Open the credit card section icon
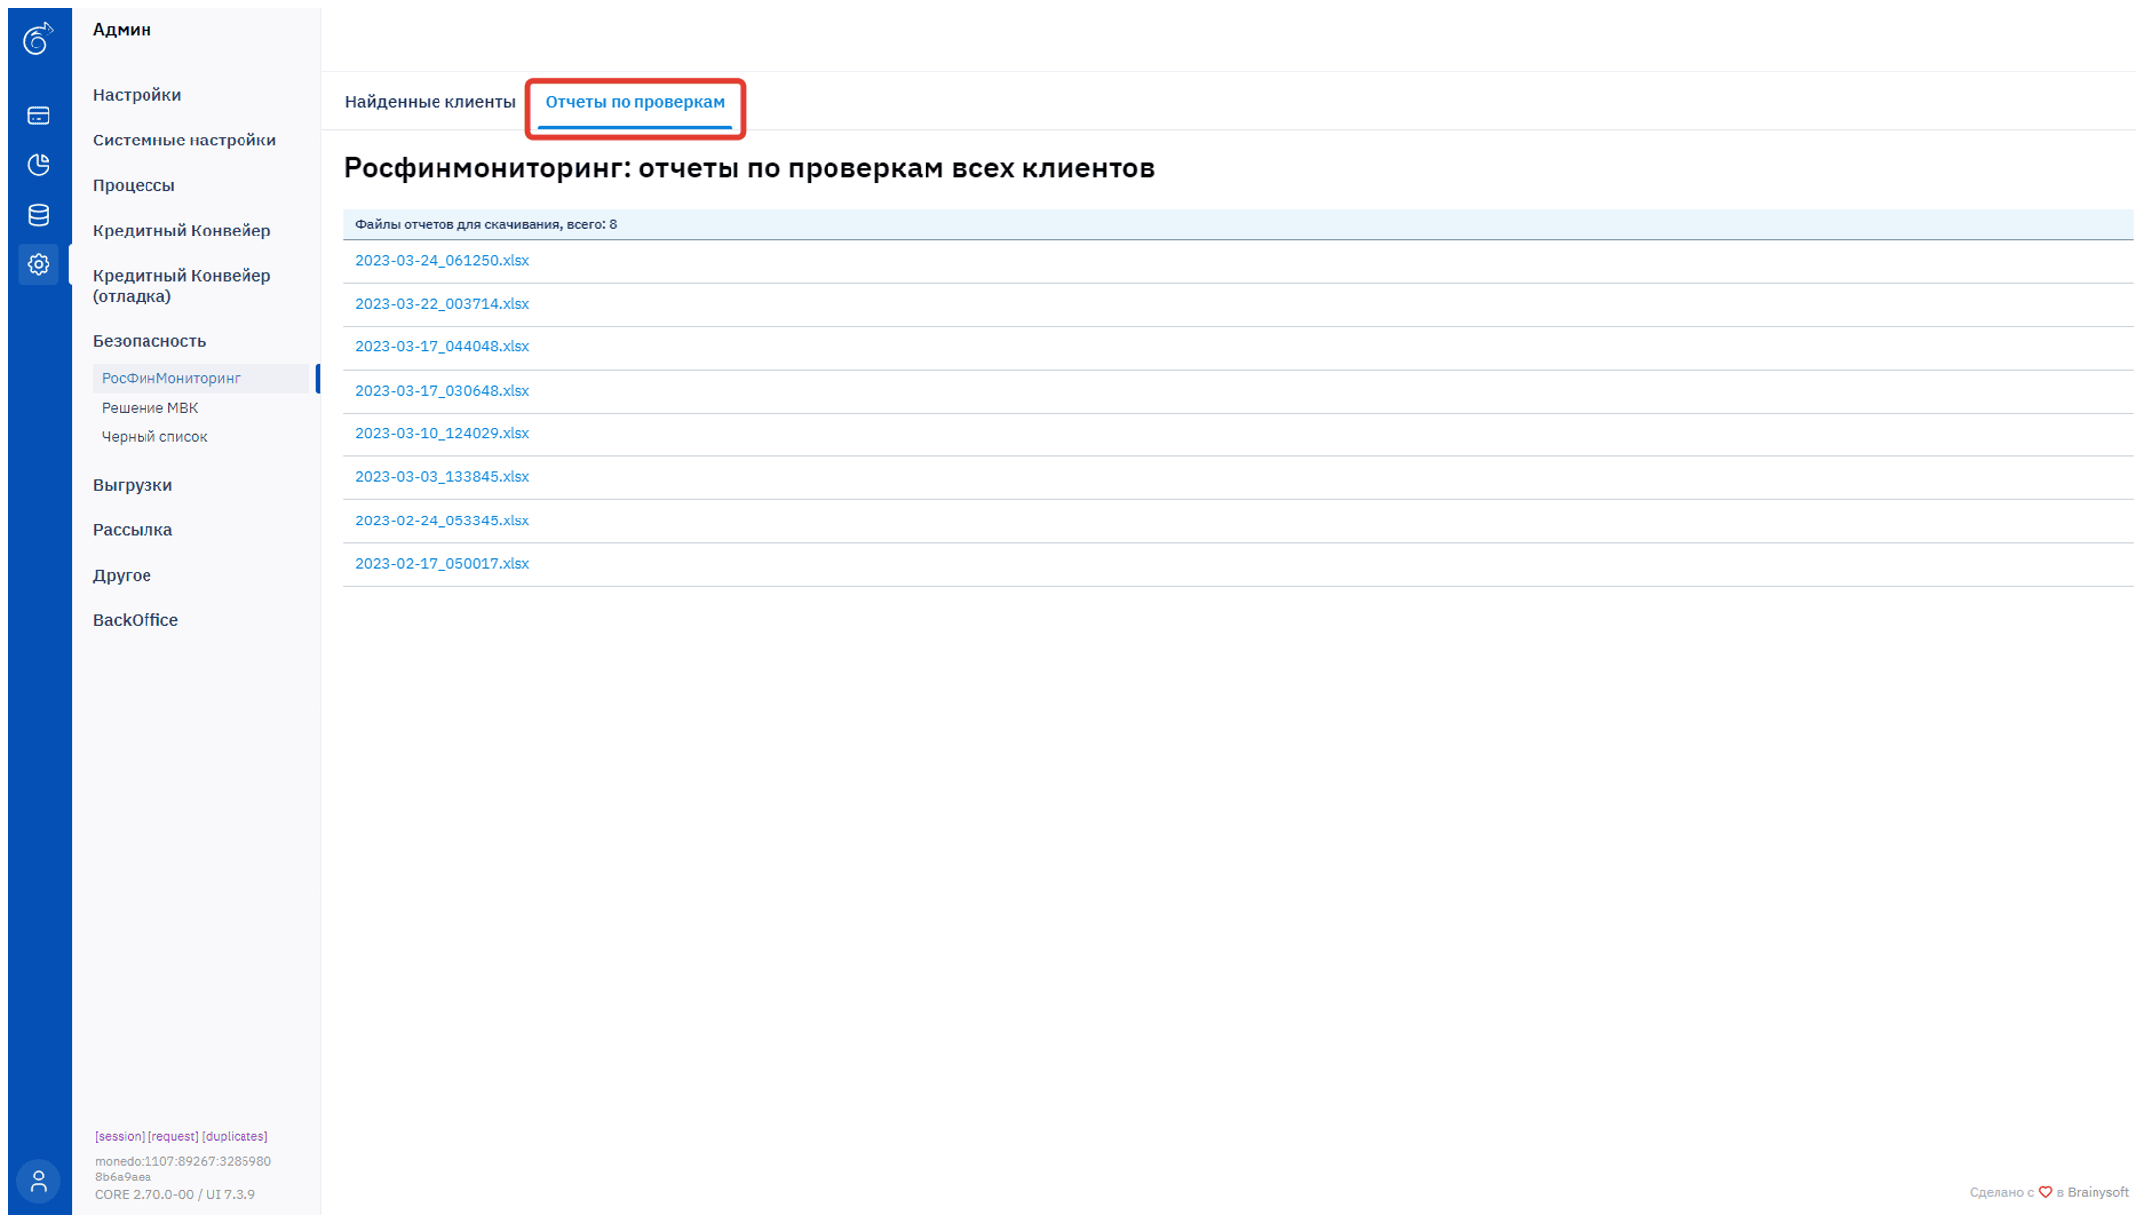The width and height of the screenshot is (2144, 1225). (x=39, y=116)
